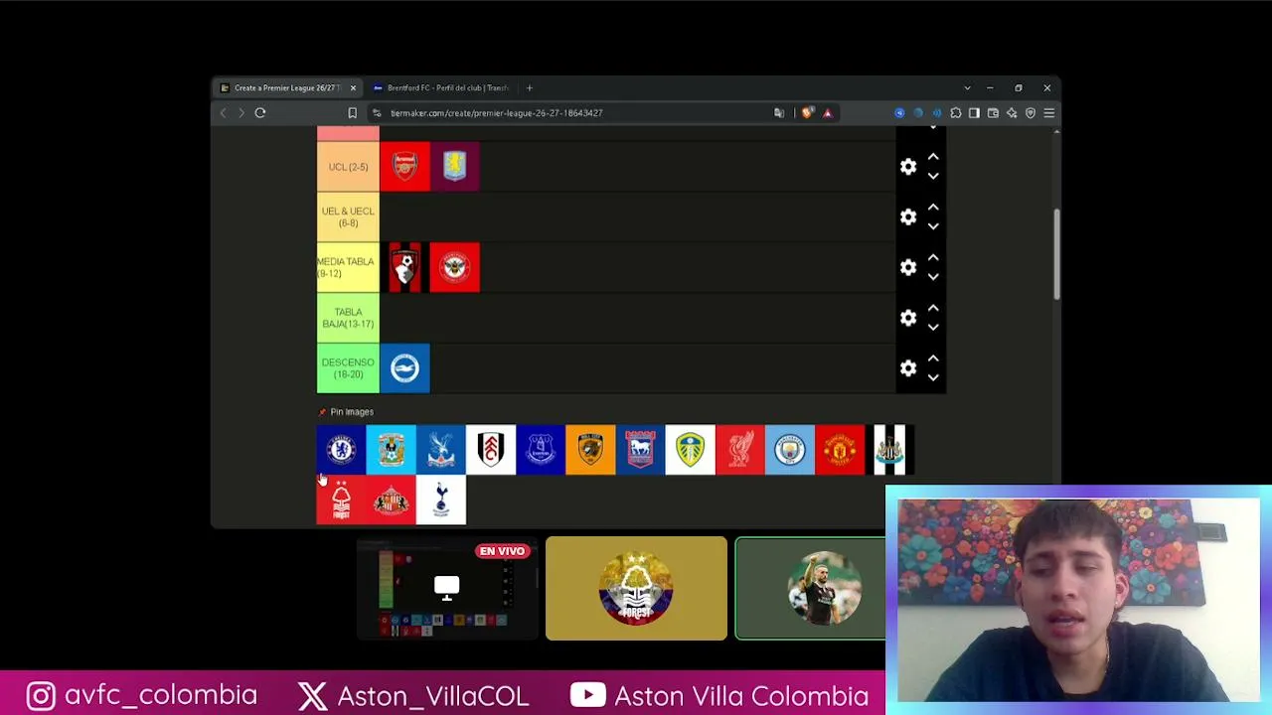
Task: Select the Chelsea crest in image pool
Action: pyautogui.click(x=341, y=450)
